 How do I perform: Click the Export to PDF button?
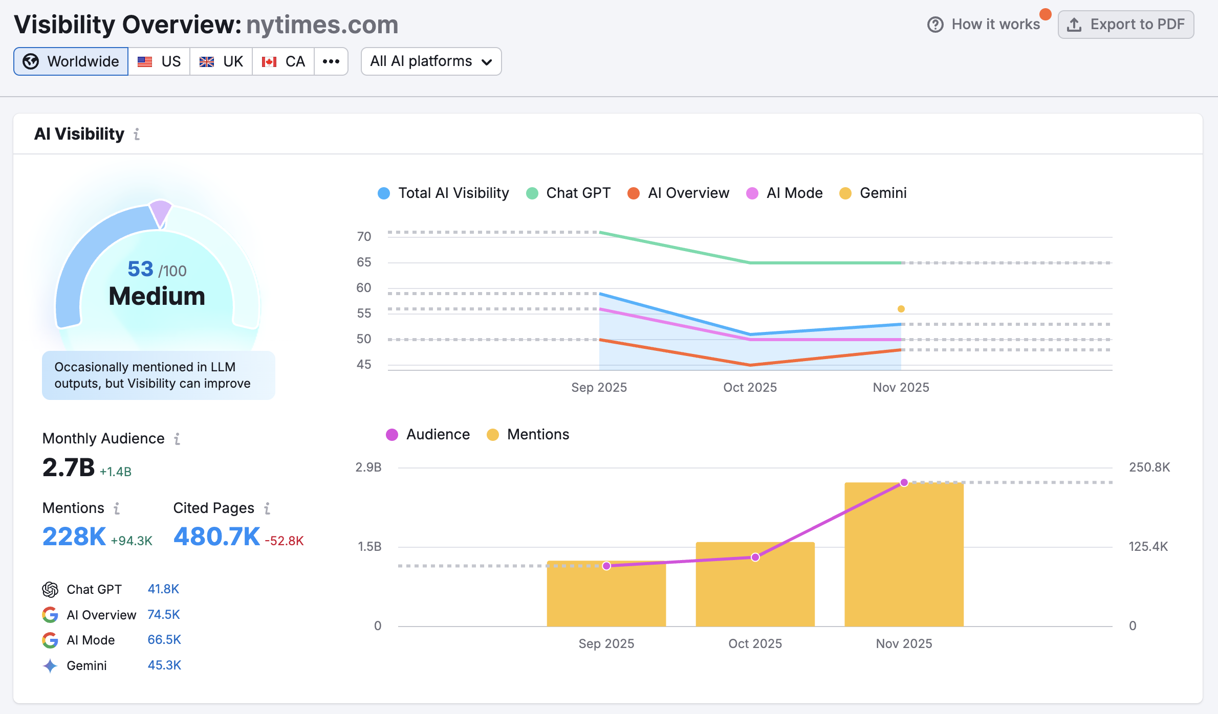point(1126,25)
